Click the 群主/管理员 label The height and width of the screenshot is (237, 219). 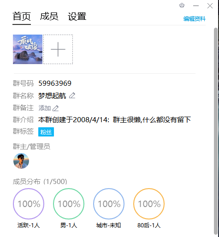pos(31,147)
